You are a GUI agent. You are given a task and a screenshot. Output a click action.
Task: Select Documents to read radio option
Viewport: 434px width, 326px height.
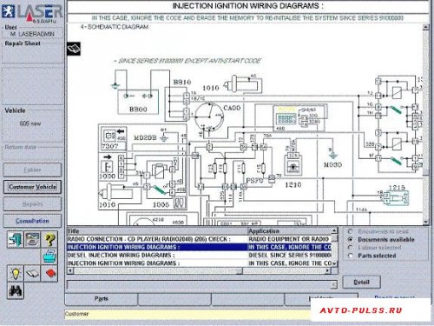coord(351,231)
